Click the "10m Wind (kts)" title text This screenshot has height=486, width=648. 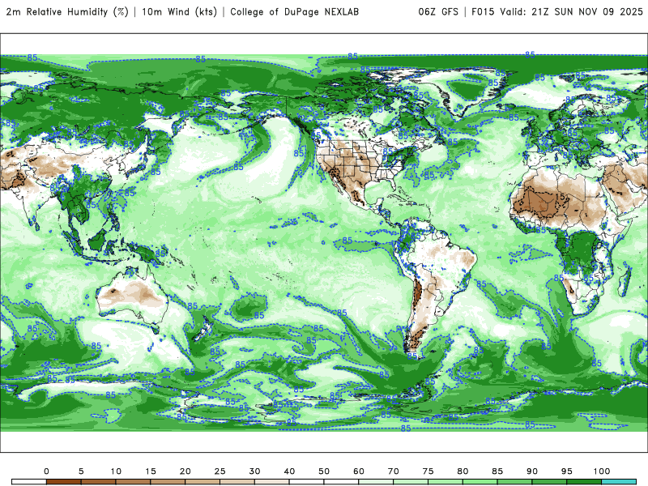click(x=179, y=12)
